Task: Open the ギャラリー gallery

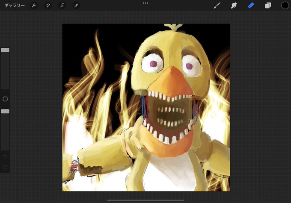Action: pos(15,6)
